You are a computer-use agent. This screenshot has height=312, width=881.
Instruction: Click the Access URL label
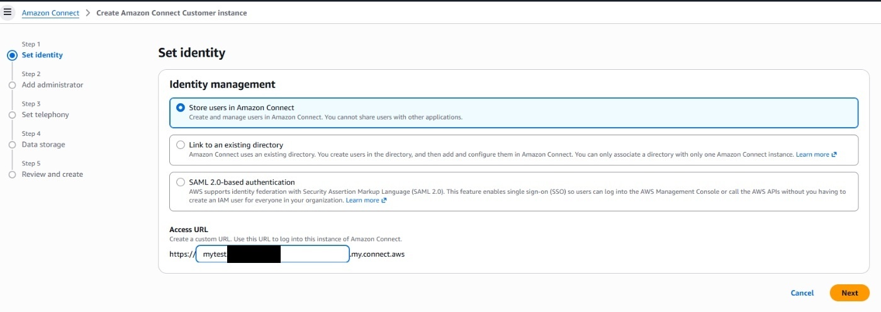(x=189, y=230)
